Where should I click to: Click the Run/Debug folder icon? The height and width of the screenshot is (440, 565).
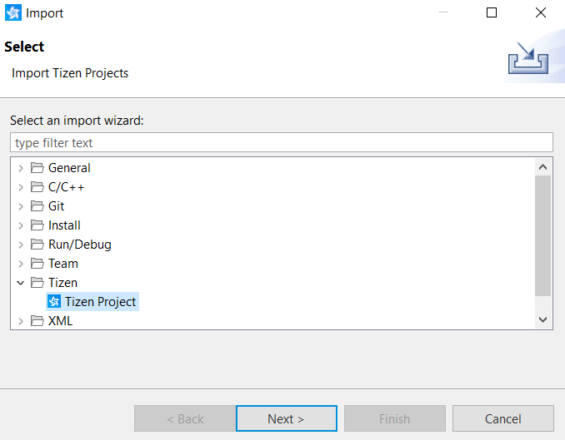tap(37, 245)
